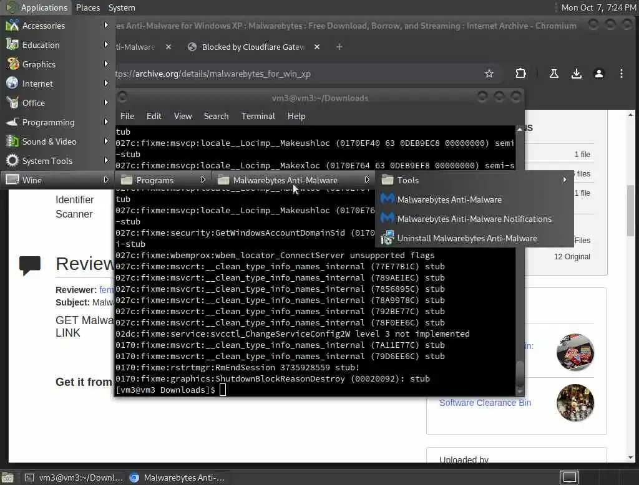Viewport: 639px width, 485px height.
Task: Click the Malwarebytes Anti-Malware folder icon
Action: pos(223,180)
